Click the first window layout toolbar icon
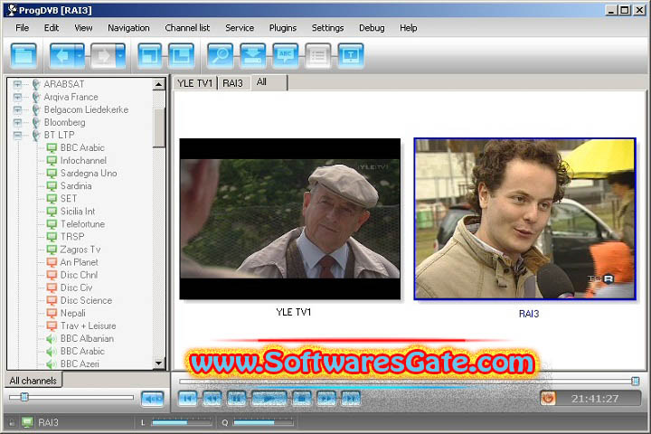Image resolution: width=651 pixels, height=434 pixels. click(149, 55)
